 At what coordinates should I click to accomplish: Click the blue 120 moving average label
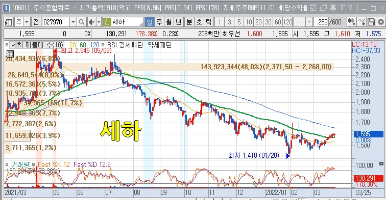[x=95, y=45]
